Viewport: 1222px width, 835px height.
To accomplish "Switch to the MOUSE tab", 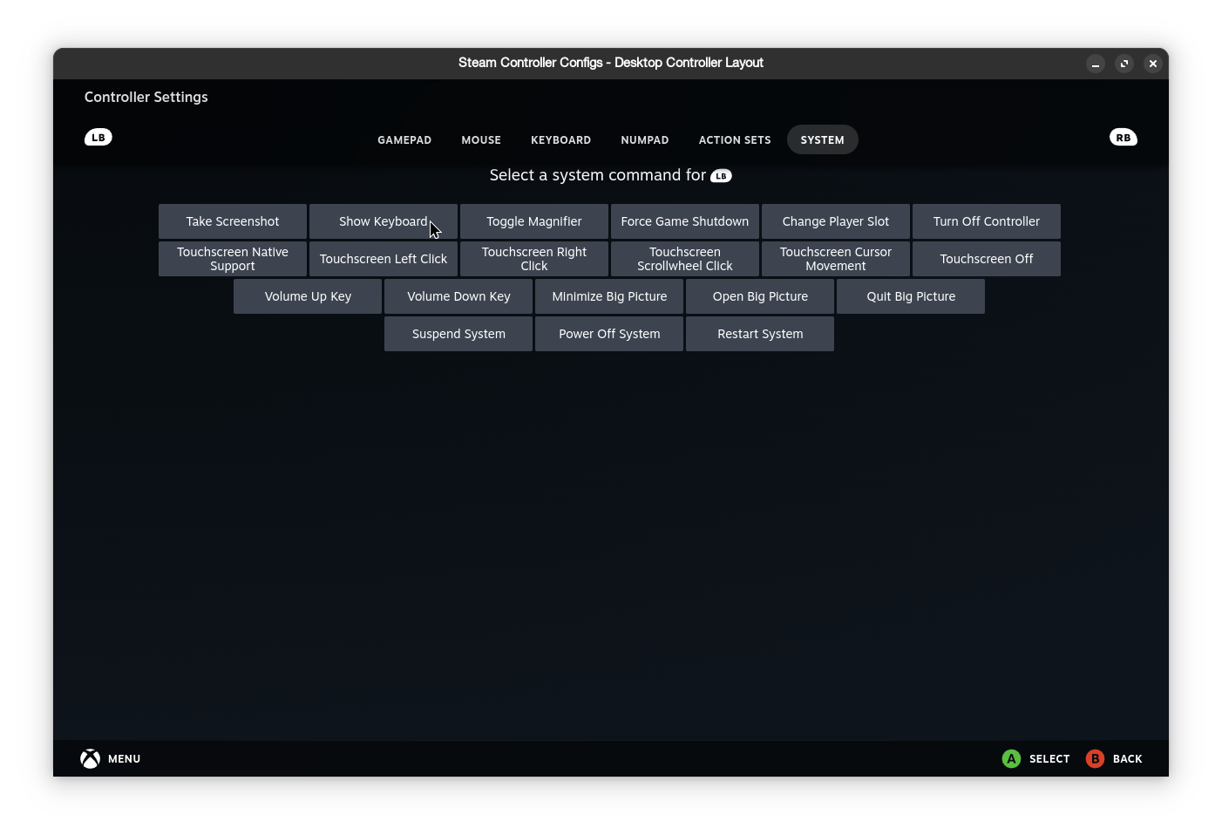I will (481, 140).
